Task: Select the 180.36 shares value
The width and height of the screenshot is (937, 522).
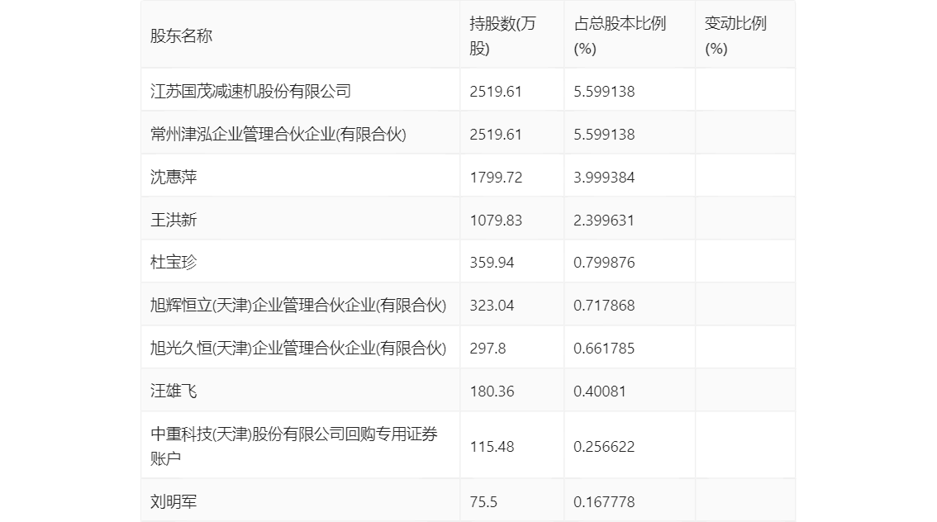Action: (x=491, y=391)
